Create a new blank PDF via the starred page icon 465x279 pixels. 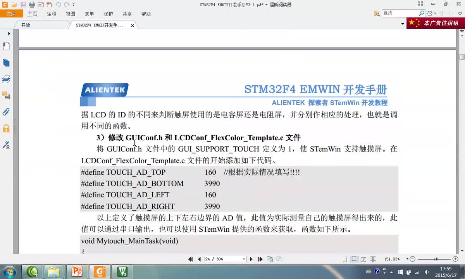[x=49, y=5]
